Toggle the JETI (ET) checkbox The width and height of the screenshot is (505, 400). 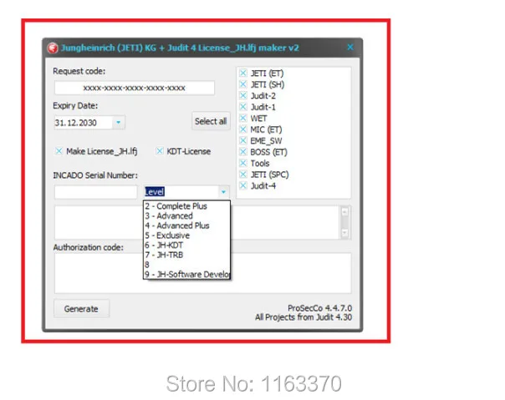click(x=243, y=73)
